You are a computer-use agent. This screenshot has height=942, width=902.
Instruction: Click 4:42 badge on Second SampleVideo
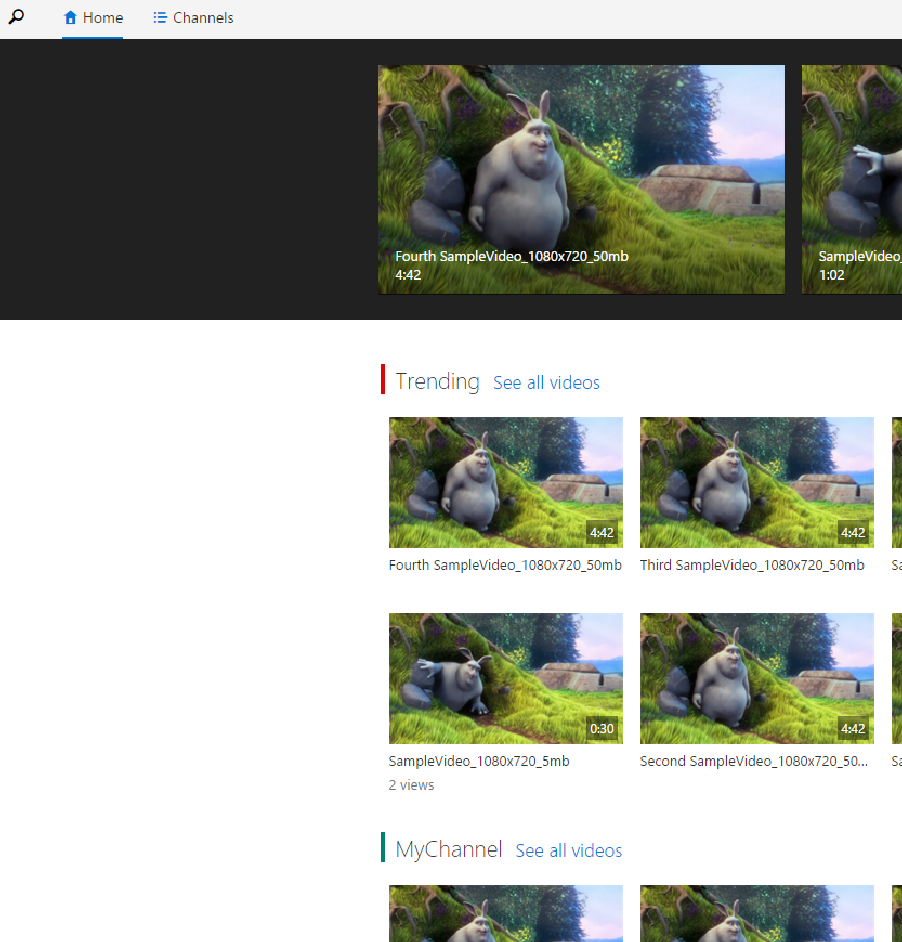tap(853, 729)
